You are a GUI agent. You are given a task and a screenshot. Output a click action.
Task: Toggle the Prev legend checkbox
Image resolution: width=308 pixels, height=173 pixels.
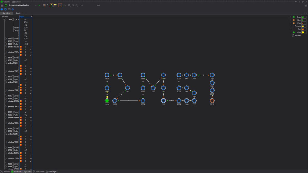click(291, 23)
